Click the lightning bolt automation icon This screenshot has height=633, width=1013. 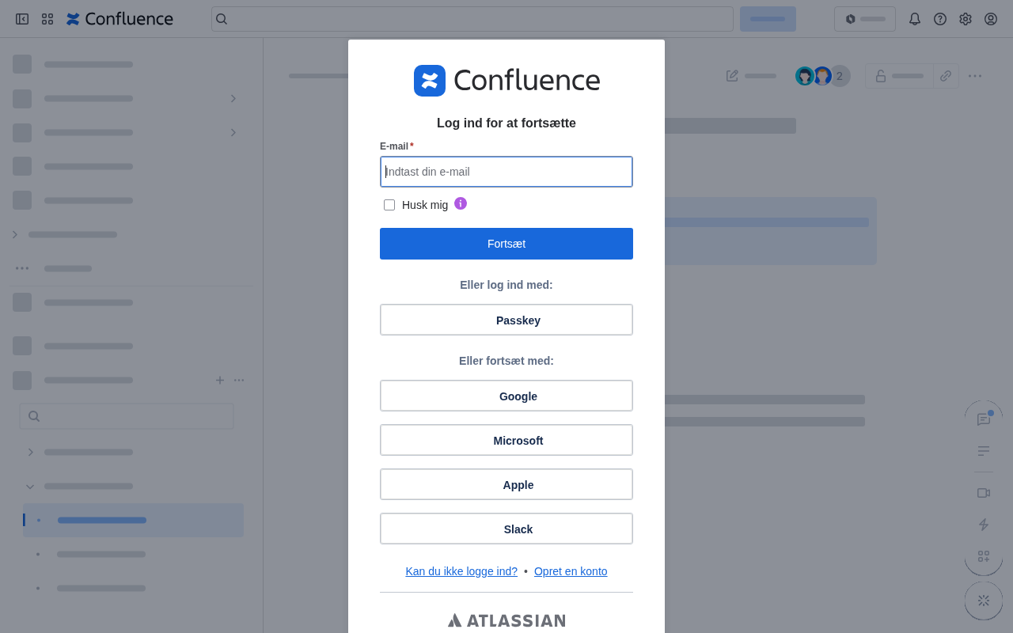tap(984, 525)
